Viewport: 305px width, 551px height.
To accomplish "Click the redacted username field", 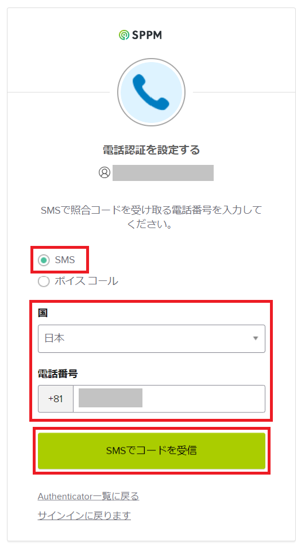I will point(163,173).
